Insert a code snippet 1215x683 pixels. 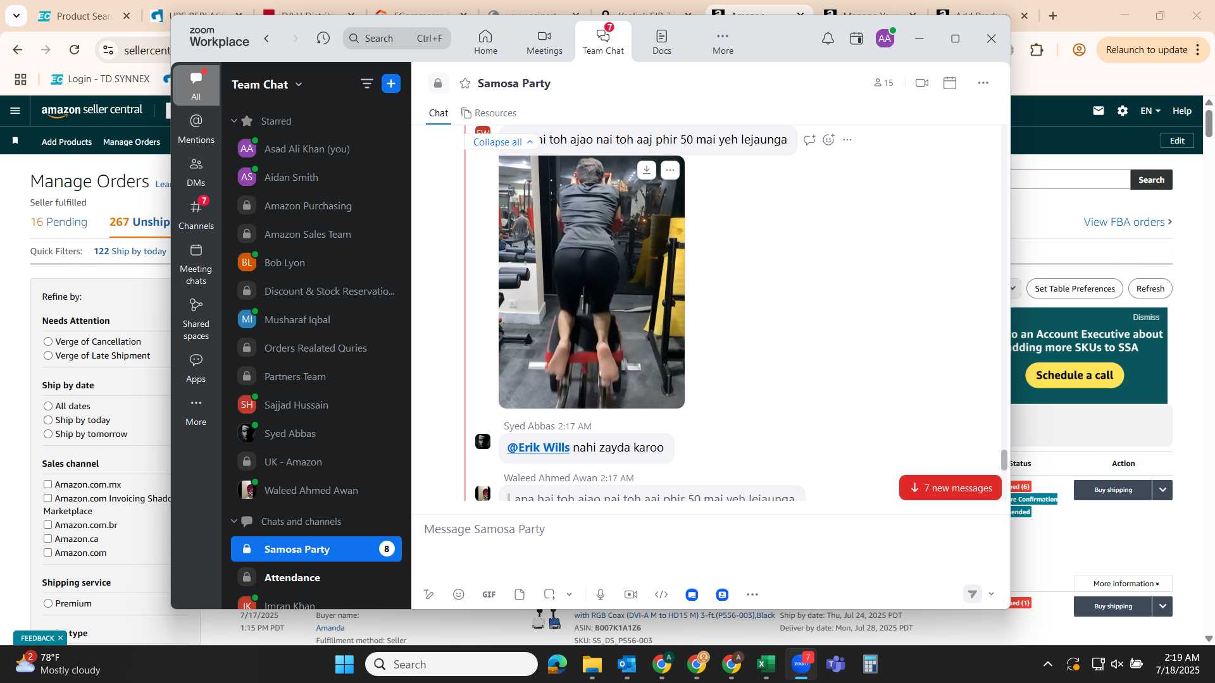(x=661, y=594)
